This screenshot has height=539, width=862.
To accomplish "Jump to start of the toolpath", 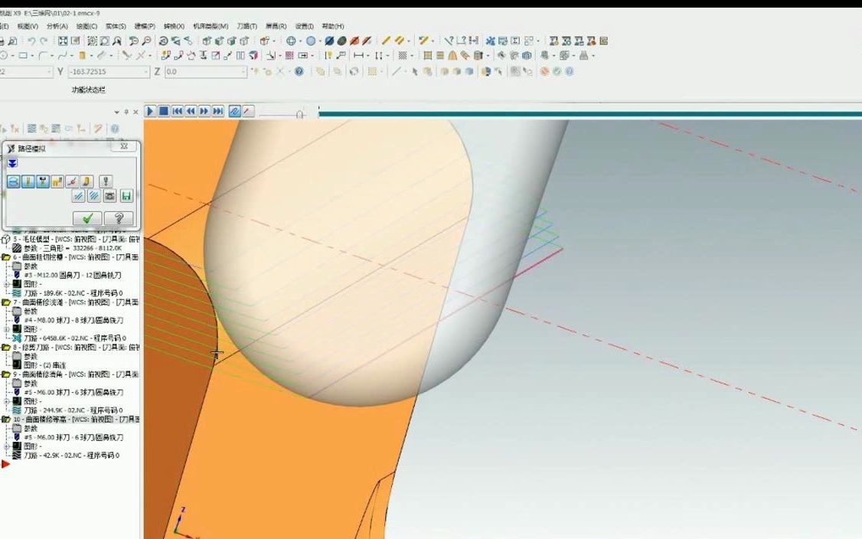I will coord(177,111).
